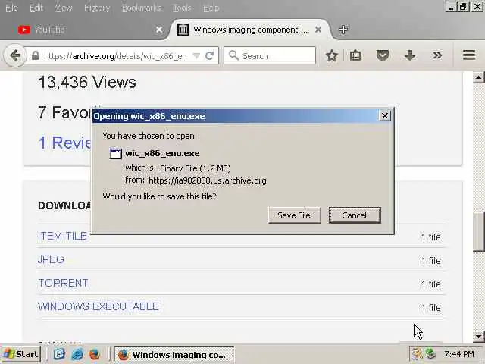Click the Search input box
The image size is (485, 364).
tap(270, 55)
